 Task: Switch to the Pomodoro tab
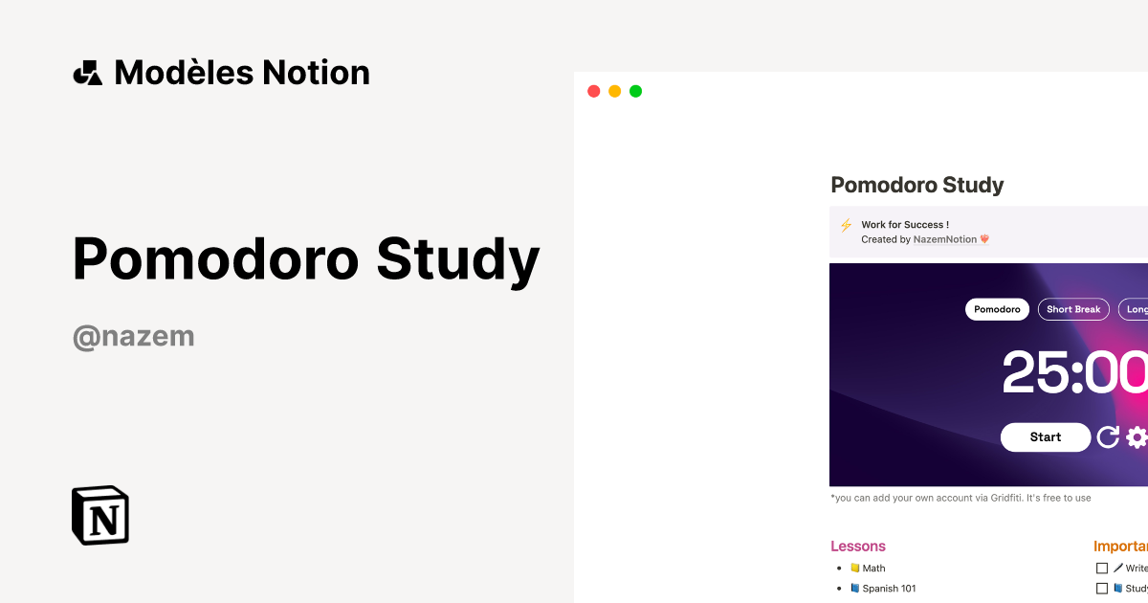click(x=997, y=308)
